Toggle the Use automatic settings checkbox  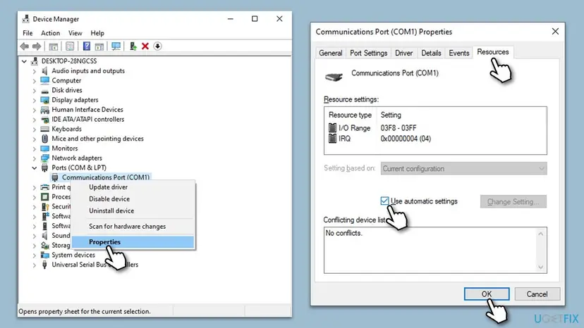coord(384,201)
